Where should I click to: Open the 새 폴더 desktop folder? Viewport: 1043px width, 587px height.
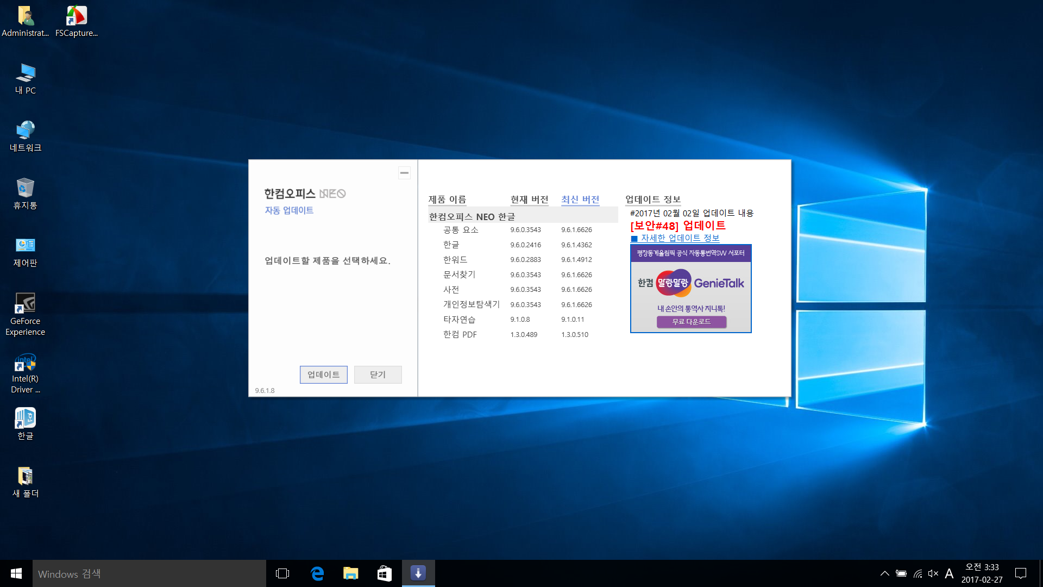pyautogui.click(x=25, y=482)
